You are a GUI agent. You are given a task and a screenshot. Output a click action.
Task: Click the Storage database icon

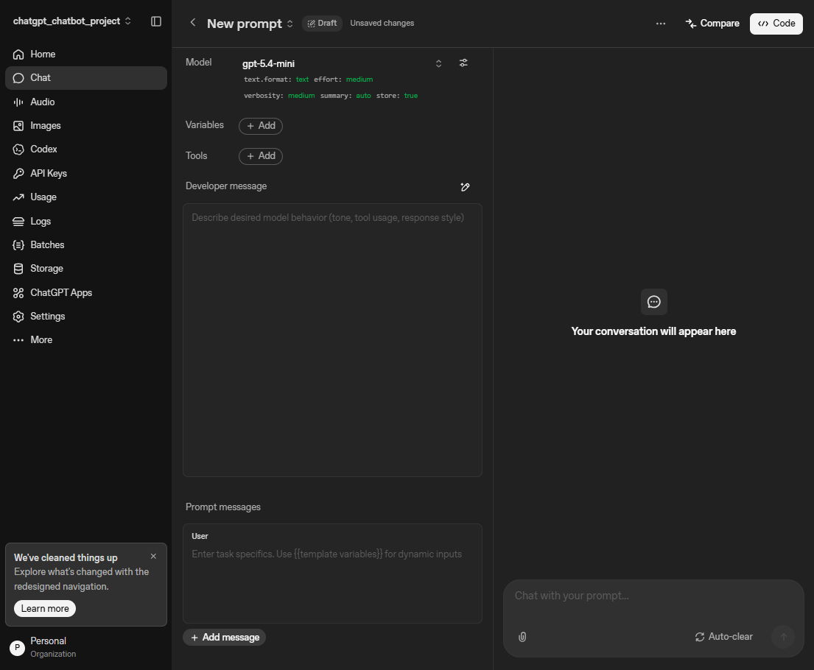[x=18, y=269]
